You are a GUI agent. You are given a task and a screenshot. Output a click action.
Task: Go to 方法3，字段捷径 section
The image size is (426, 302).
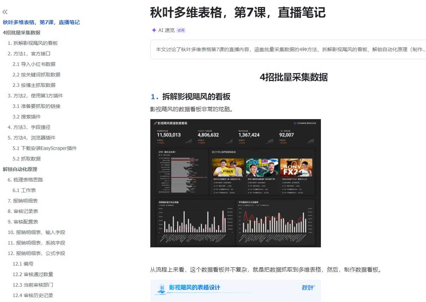pyautogui.click(x=29, y=127)
